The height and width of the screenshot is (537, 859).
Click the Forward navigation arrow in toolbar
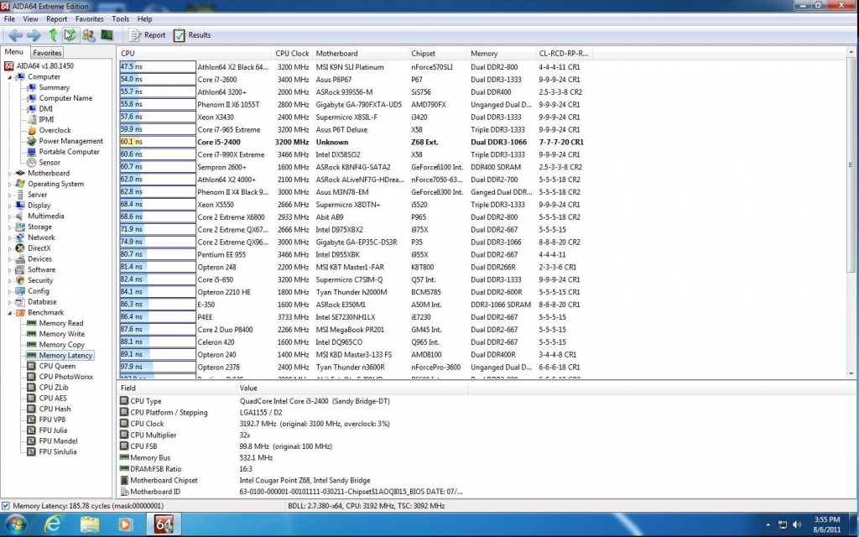(x=34, y=35)
